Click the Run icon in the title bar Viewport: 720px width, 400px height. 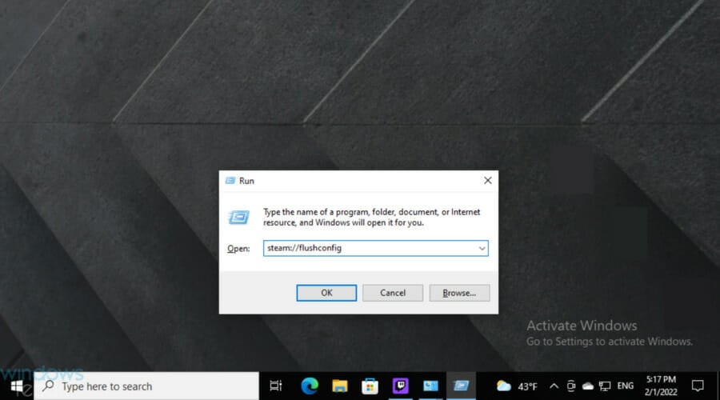(230, 181)
